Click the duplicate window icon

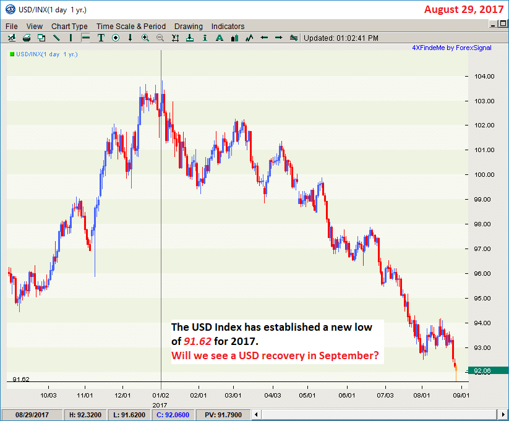click(41, 38)
